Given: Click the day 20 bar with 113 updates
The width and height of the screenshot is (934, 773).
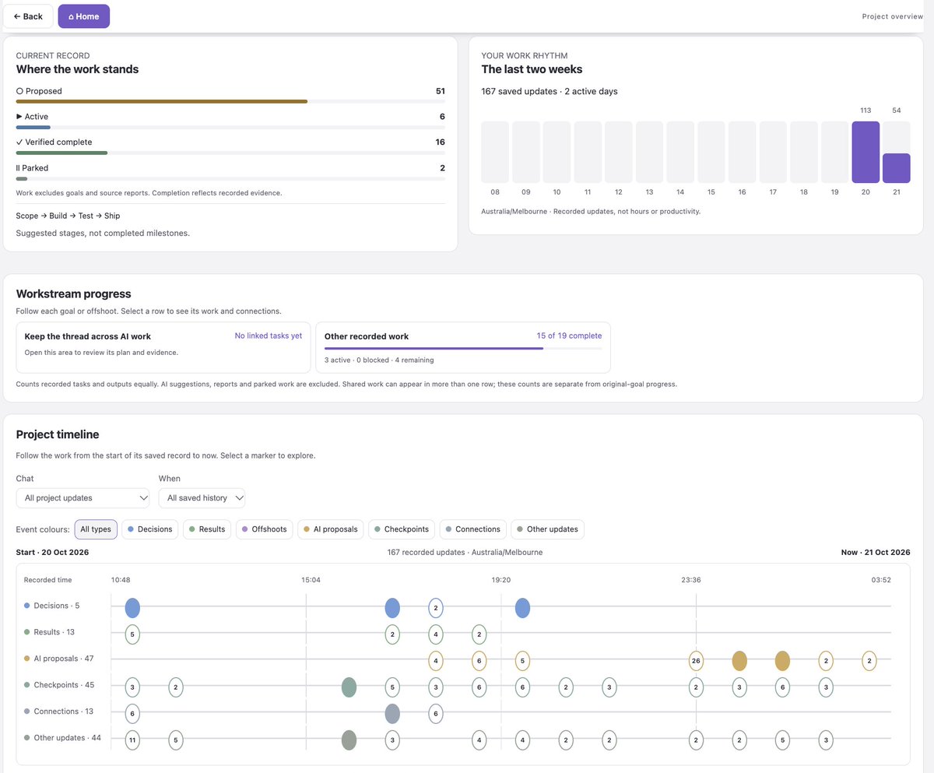Looking at the screenshot, I should 866,152.
